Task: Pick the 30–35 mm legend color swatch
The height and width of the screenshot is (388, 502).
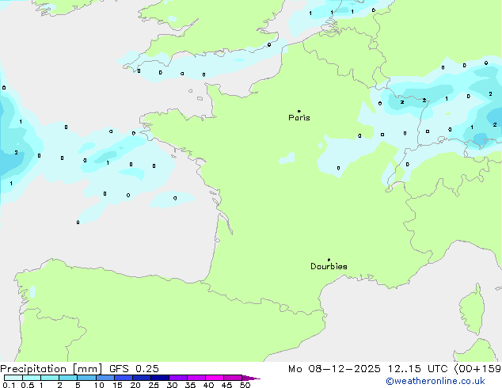Action: click(x=178, y=378)
